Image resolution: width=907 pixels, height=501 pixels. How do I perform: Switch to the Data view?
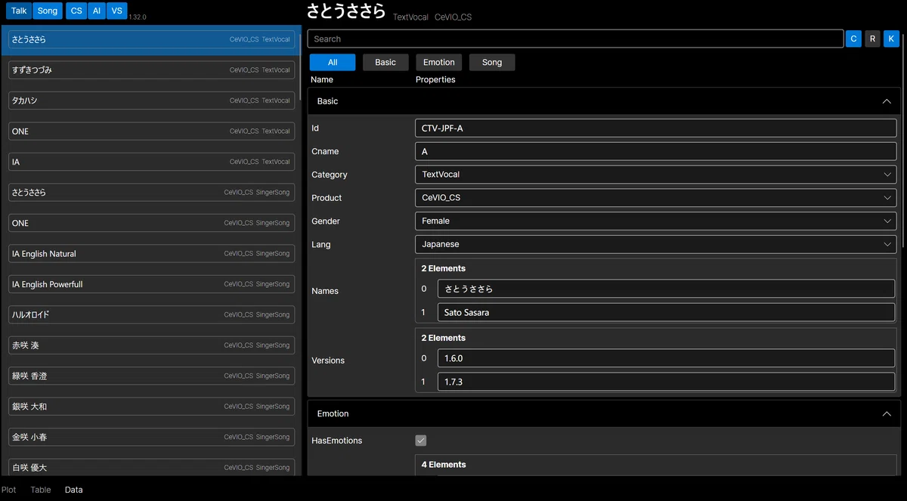(x=73, y=490)
